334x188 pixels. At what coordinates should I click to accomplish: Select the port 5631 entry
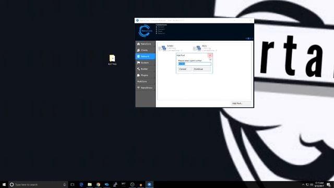click(x=205, y=49)
